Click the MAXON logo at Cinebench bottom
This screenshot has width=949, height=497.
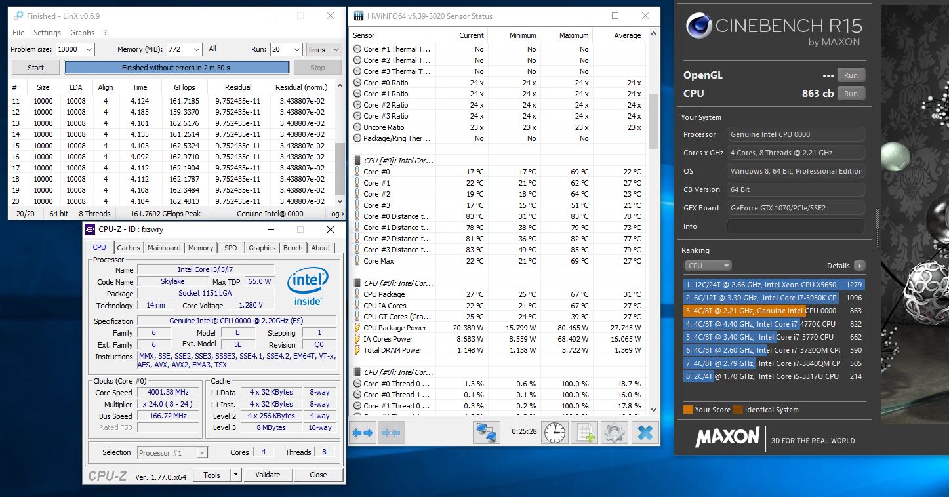(727, 437)
